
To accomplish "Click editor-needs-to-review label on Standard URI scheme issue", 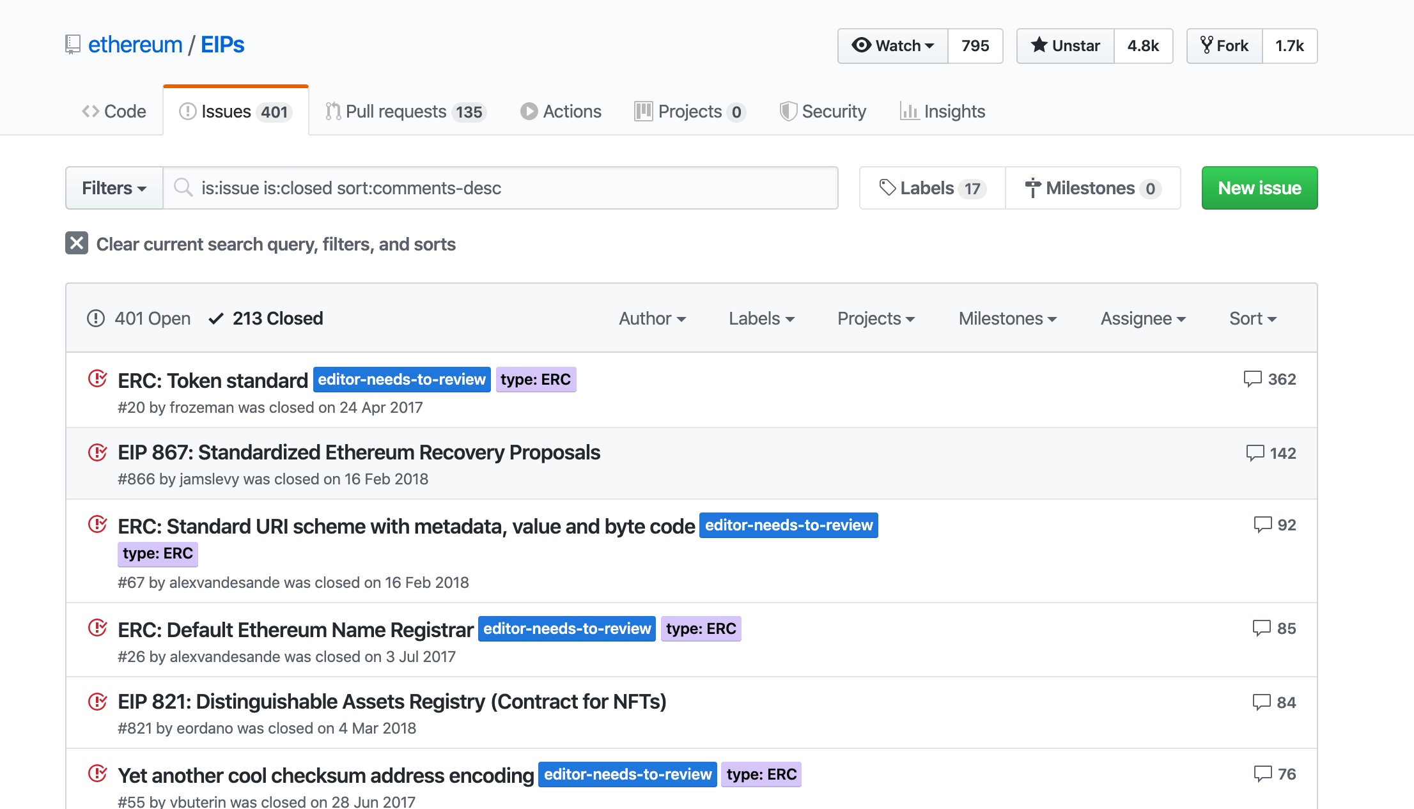I will click(x=789, y=525).
